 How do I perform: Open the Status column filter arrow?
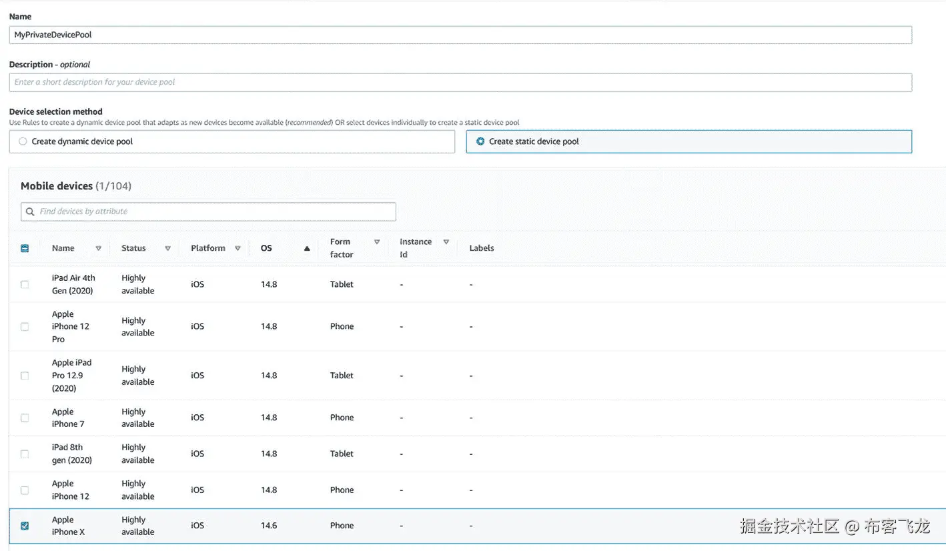pyautogui.click(x=167, y=248)
